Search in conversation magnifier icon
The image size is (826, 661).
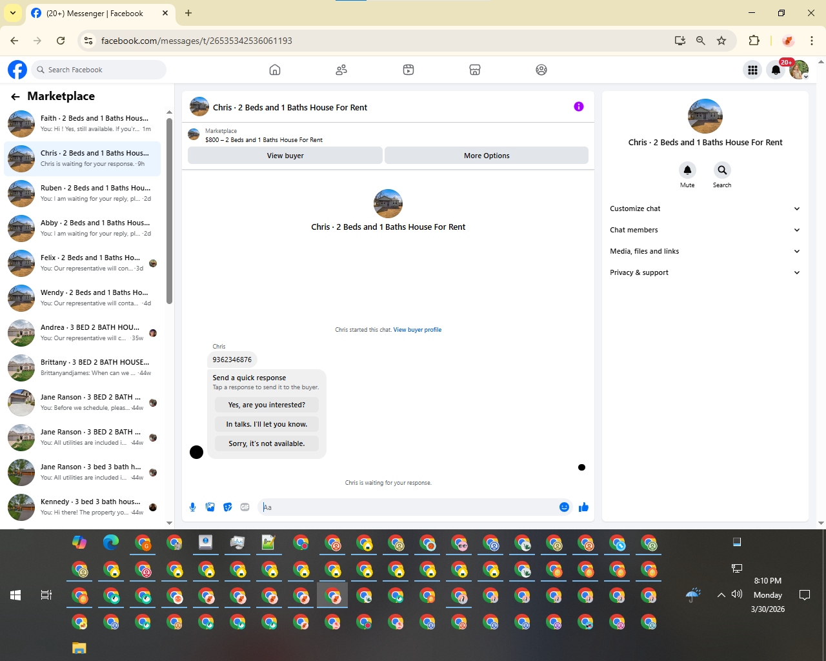pos(722,170)
